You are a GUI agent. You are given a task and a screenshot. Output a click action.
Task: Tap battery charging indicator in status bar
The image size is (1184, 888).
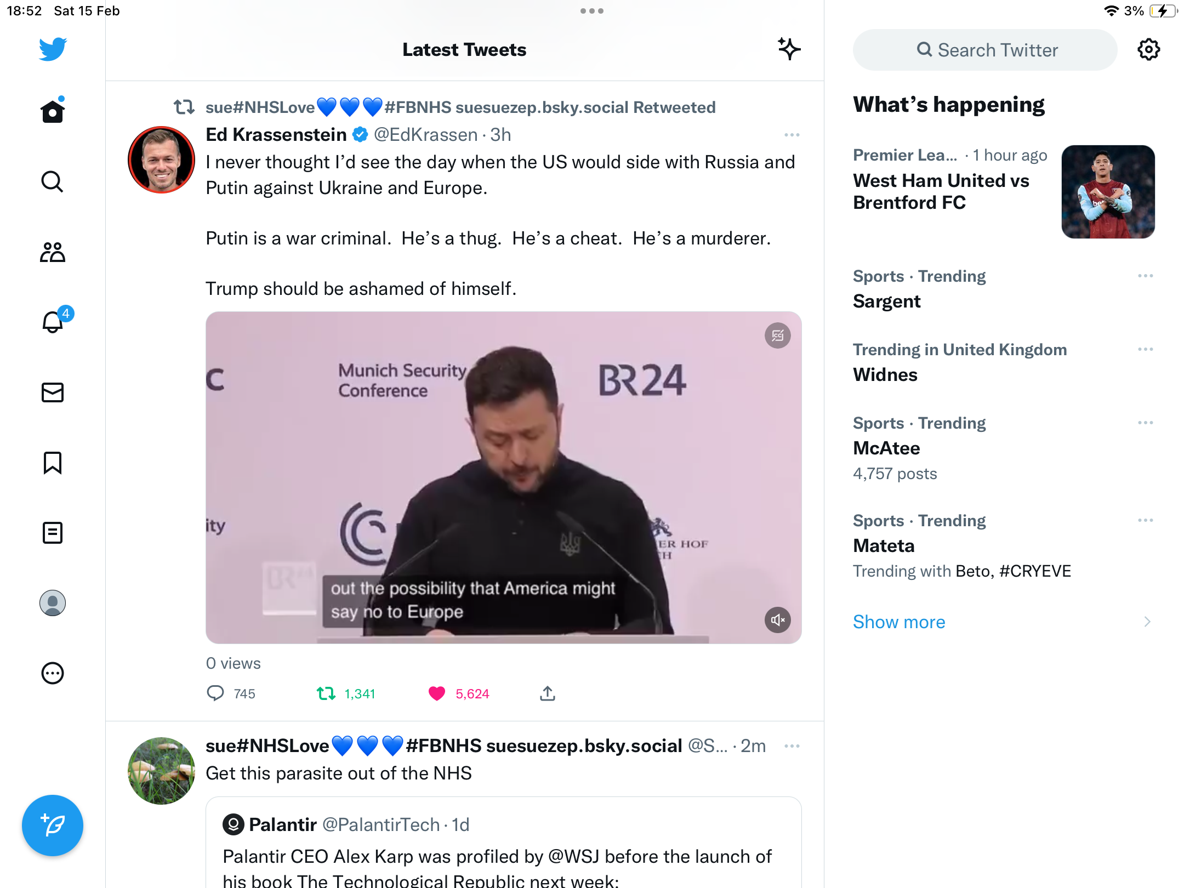click(x=1163, y=11)
